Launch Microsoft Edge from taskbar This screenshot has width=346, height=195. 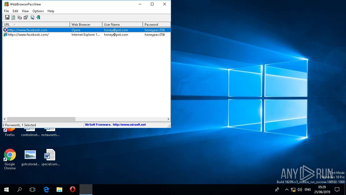pos(46,190)
